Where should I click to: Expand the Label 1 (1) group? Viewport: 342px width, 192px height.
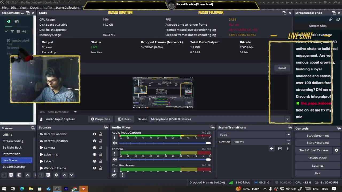pos(41,154)
